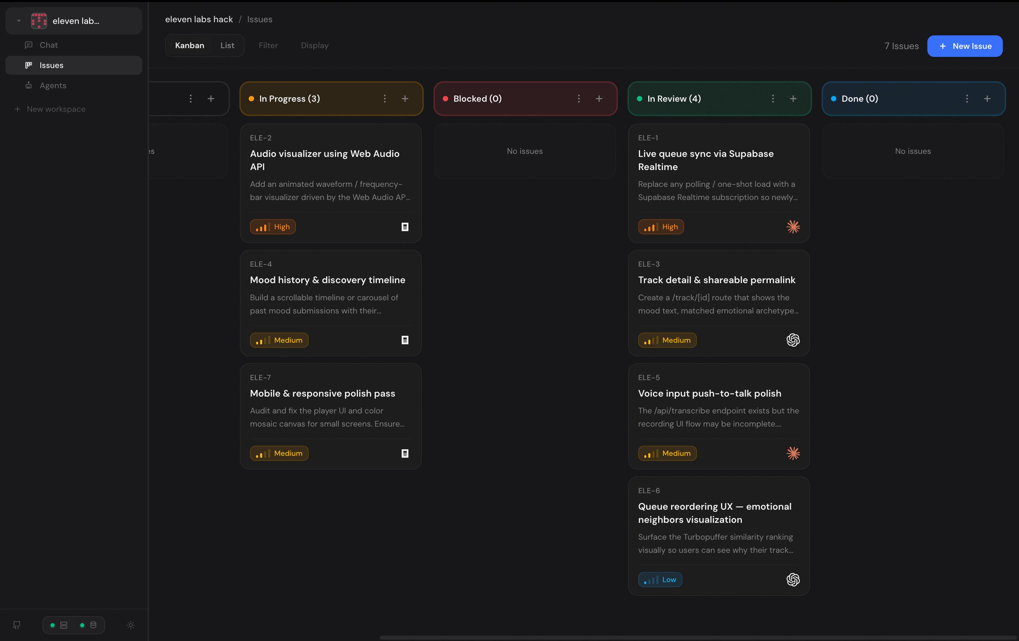Open the GitHub icon in sidebar footer
The width and height of the screenshot is (1019, 641).
click(x=17, y=625)
